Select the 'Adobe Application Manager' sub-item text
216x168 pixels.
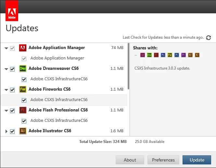(57, 58)
